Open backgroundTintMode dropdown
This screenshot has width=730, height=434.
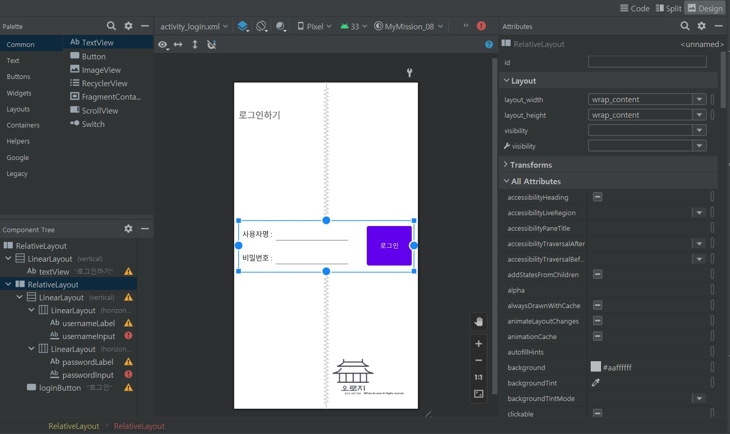coord(699,398)
